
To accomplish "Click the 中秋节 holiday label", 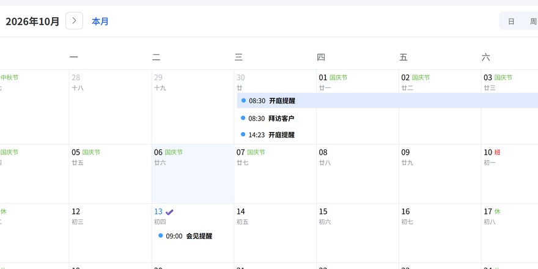I will (9, 78).
